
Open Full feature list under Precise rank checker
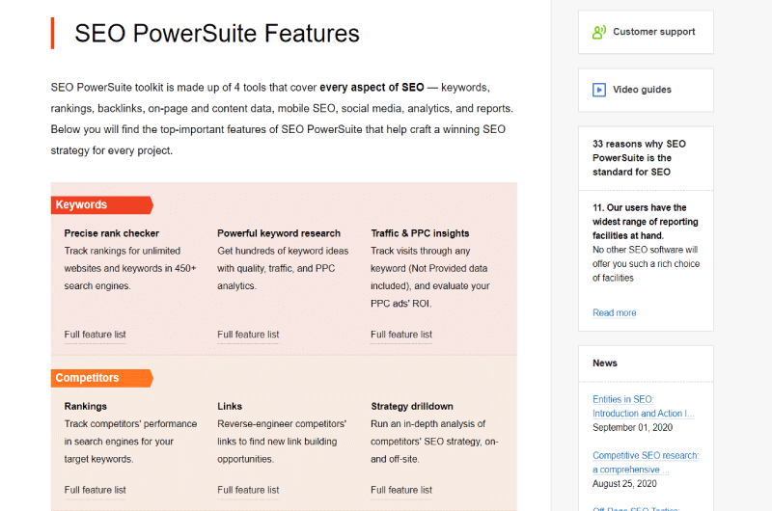tap(95, 335)
